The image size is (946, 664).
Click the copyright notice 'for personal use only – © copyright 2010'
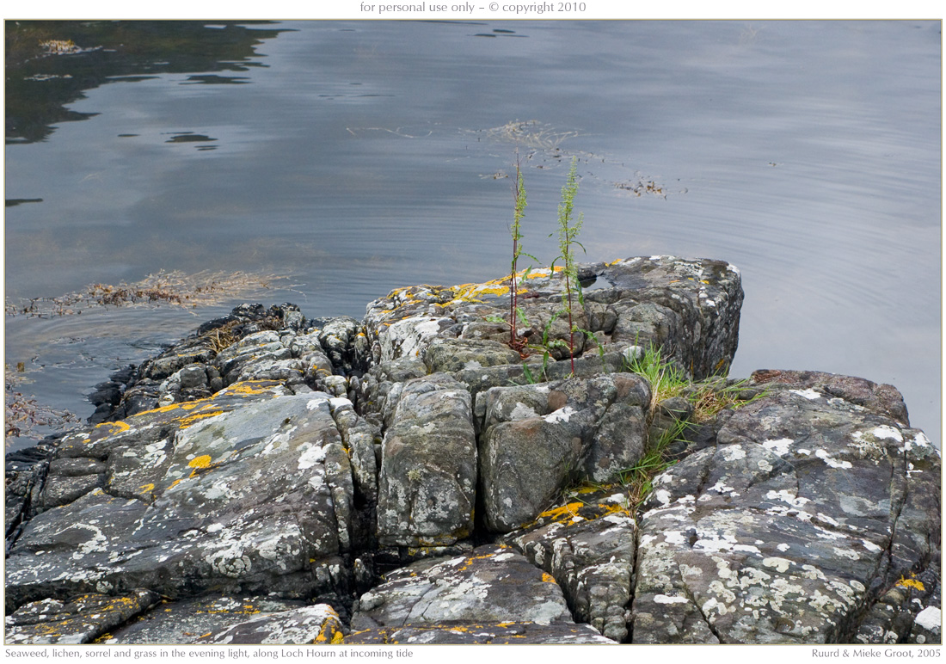[x=472, y=7]
